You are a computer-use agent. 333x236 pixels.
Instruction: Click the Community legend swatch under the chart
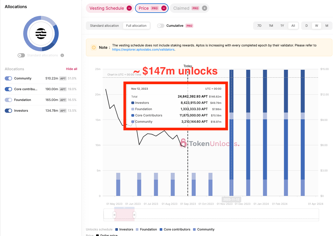tap(195, 229)
